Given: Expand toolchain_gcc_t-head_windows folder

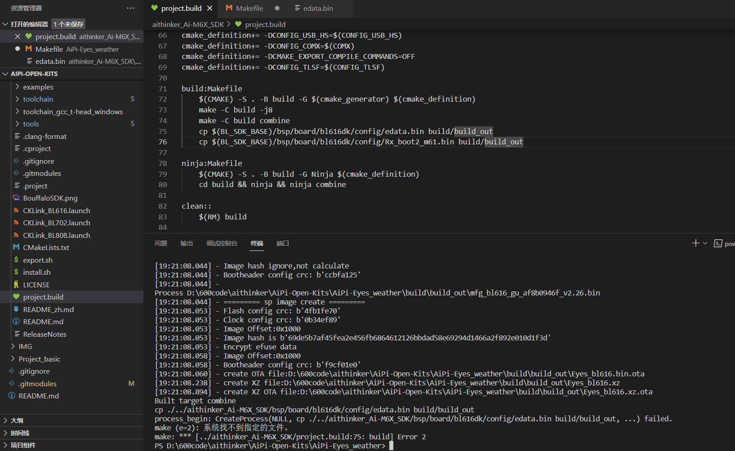Looking at the screenshot, I should 72,112.
